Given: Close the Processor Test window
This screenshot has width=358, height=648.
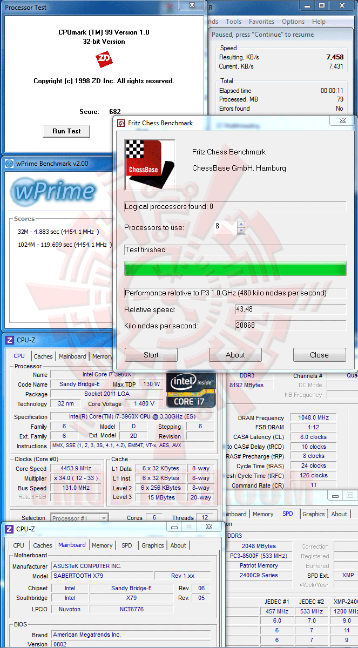Looking at the screenshot, I should (191, 5).
